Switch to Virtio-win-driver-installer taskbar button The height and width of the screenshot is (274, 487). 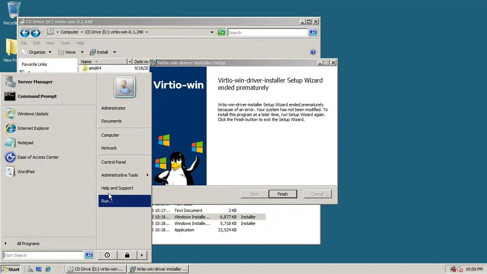(x=158, y=269)
